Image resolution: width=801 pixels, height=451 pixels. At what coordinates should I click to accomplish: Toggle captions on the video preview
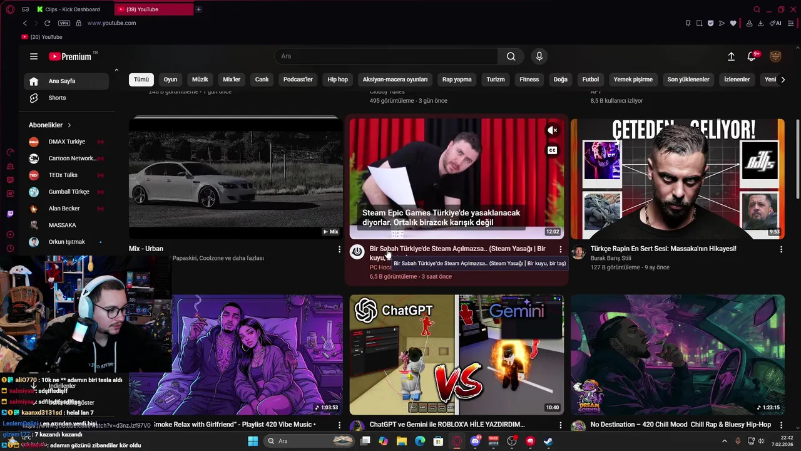click(x=553, y=150)
